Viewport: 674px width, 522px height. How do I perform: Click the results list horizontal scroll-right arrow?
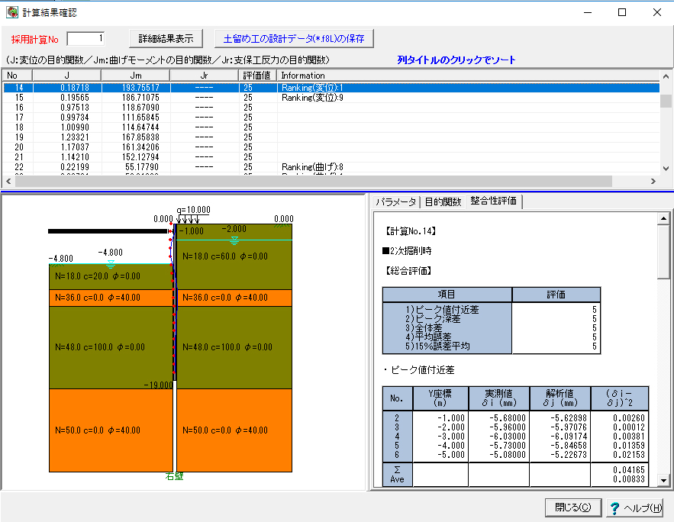[x=653, y=182]
